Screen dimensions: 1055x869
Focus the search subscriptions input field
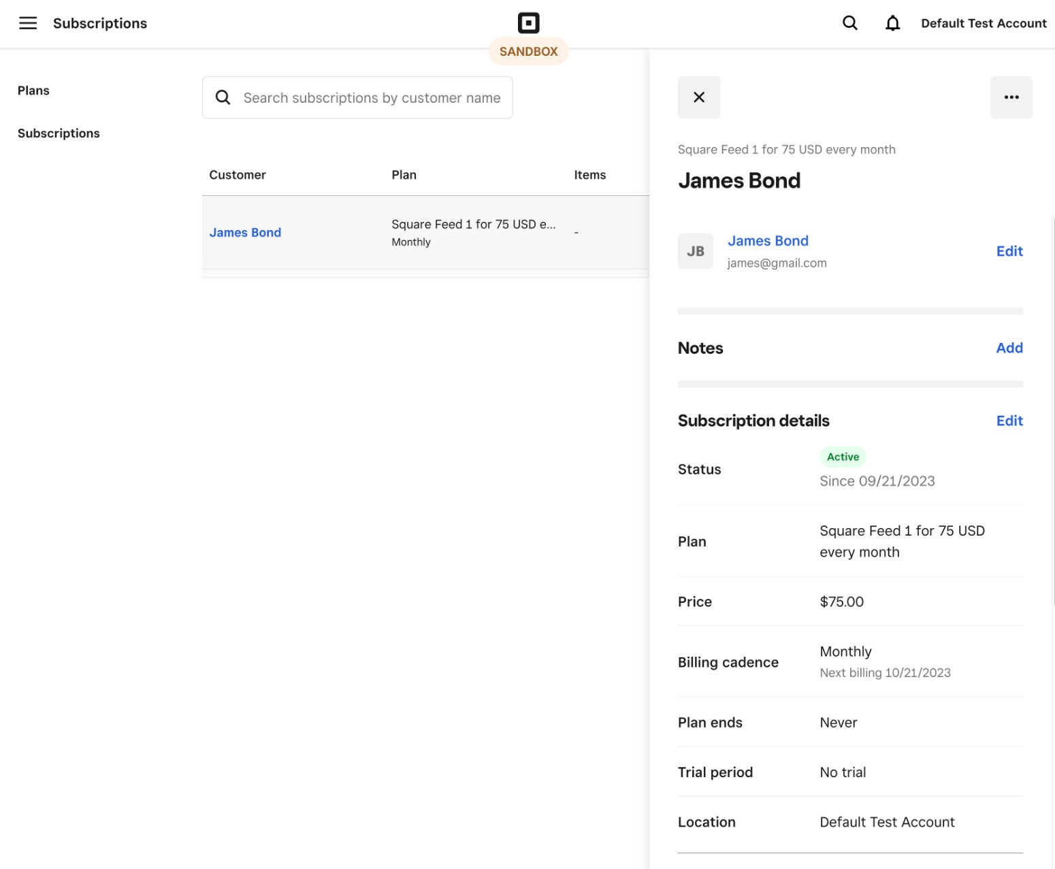tap(357, 97)
